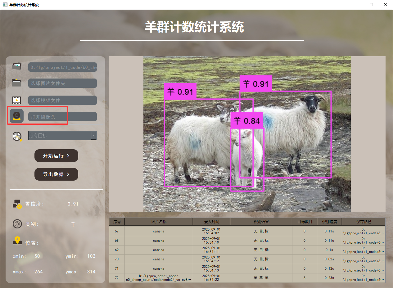393x288 pixels.
Task: Click the 图片名称 column header
Action: point(159,222)
